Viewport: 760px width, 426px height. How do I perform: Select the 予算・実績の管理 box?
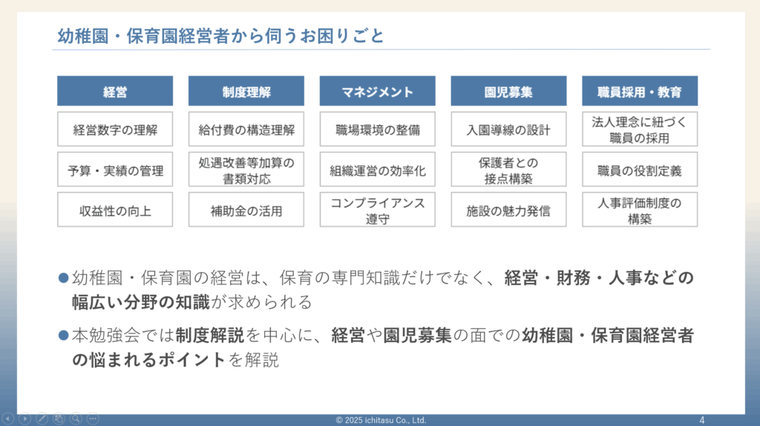tap(115, 170)
